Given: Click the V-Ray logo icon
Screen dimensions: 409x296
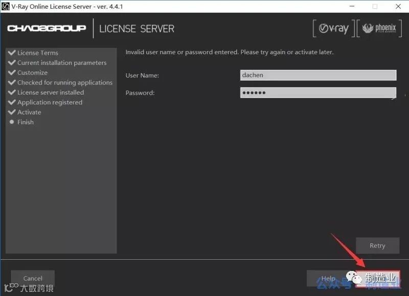Looking at the screenshot, I should coord(334,28).
